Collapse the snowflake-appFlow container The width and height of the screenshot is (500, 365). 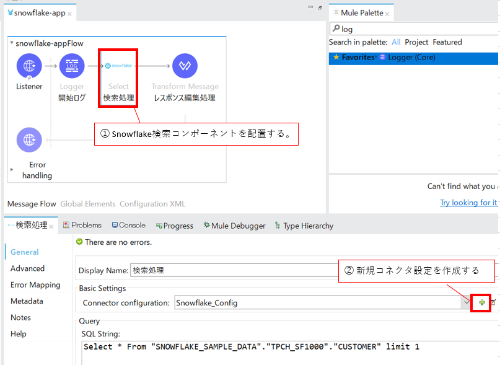(12, 43)
